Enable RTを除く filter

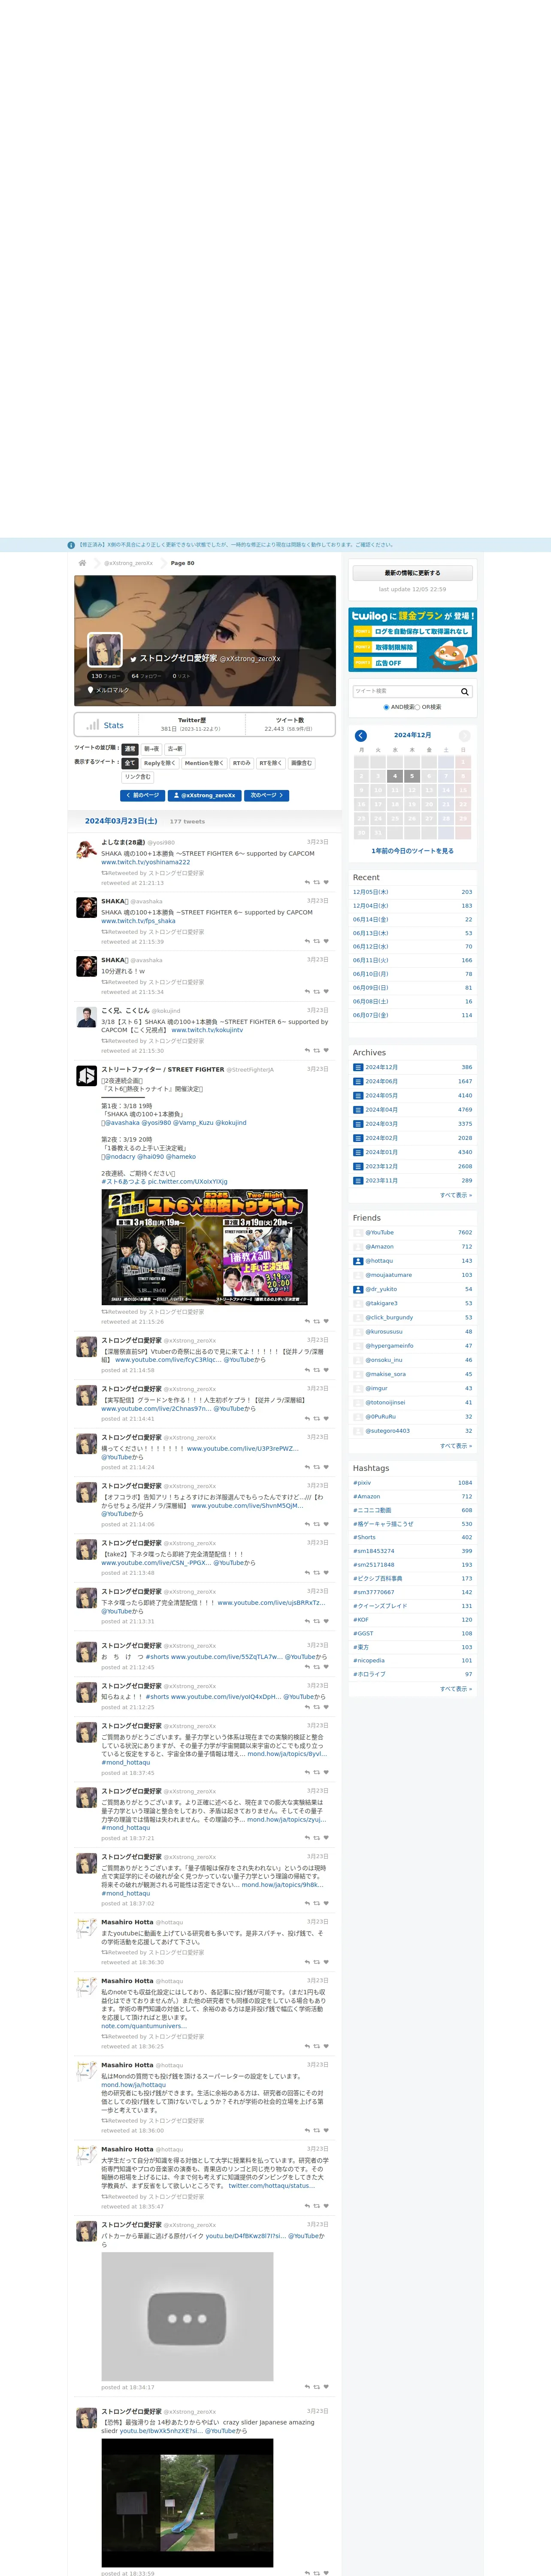point(271,763)
